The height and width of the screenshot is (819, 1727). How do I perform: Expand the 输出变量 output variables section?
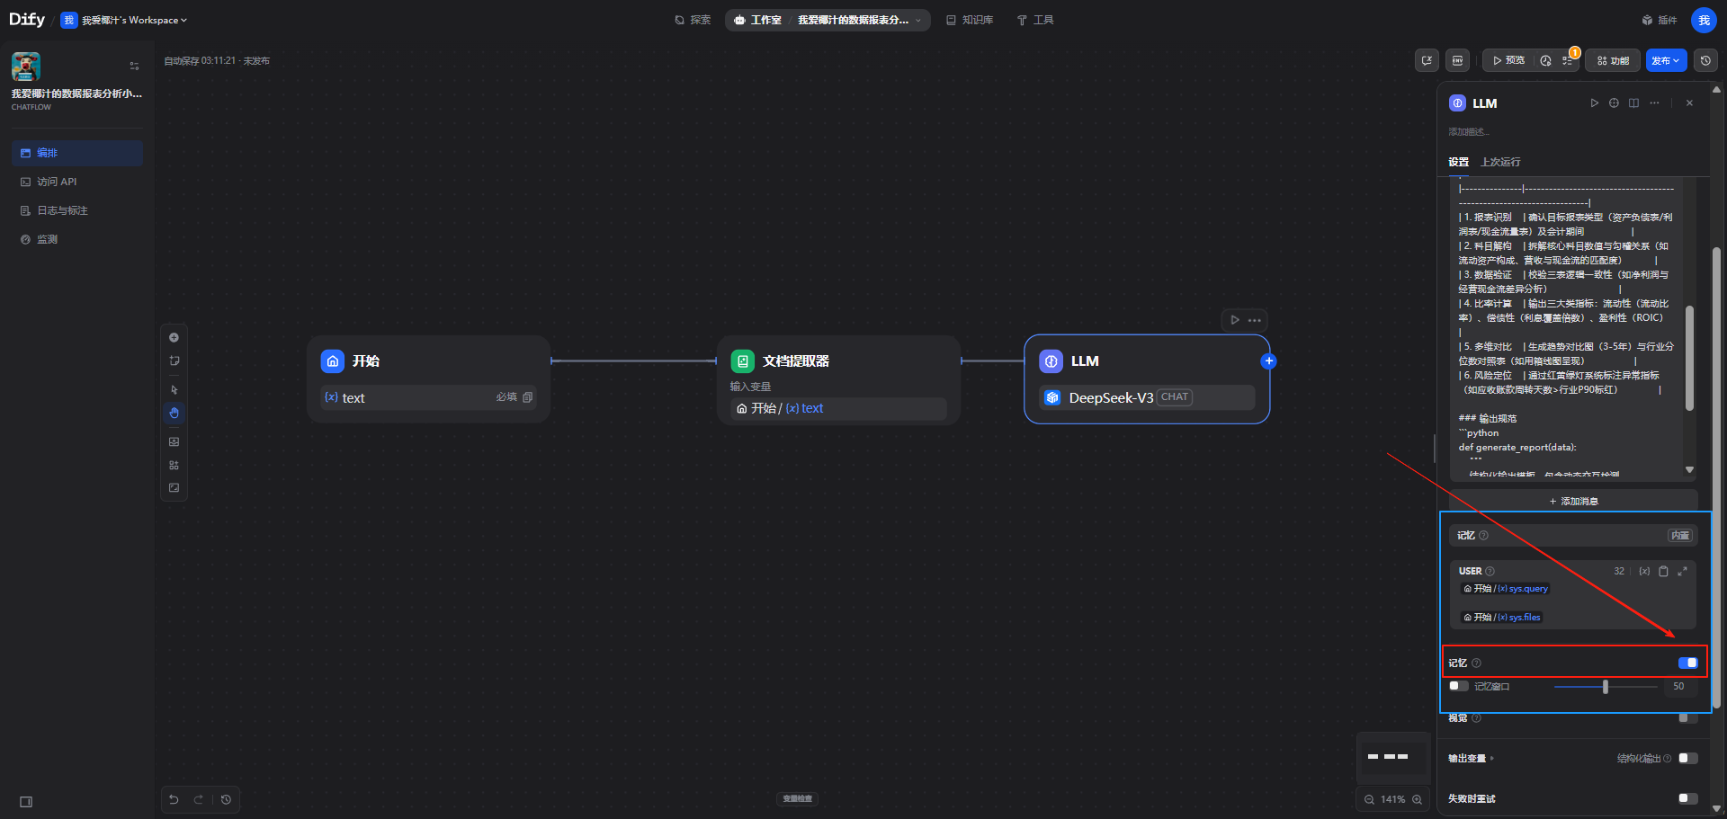click(1471, 758)
